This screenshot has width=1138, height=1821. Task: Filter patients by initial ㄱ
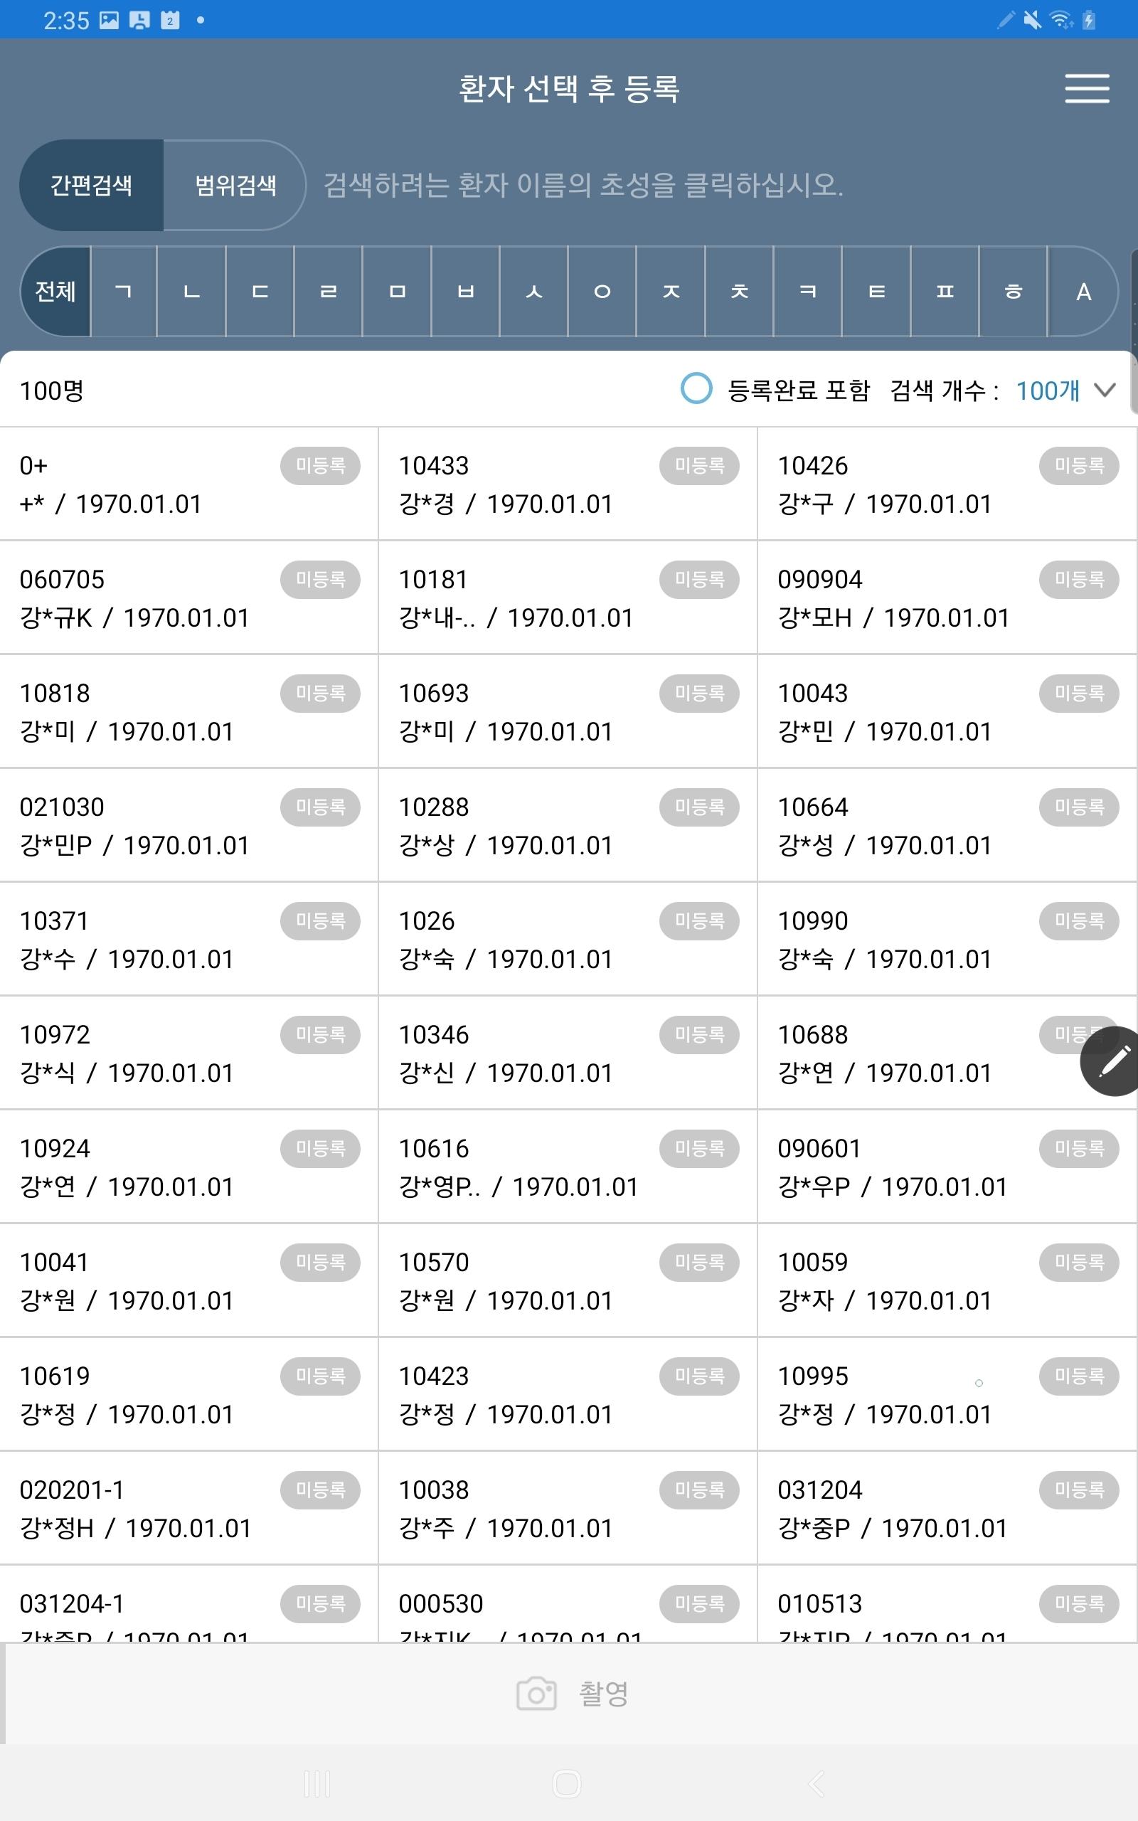pyautogui.click(x=124, y=291)
